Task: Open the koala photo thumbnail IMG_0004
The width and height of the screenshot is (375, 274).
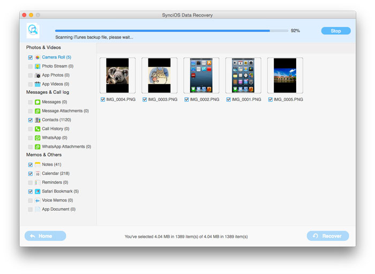Action: coord(117,76)
